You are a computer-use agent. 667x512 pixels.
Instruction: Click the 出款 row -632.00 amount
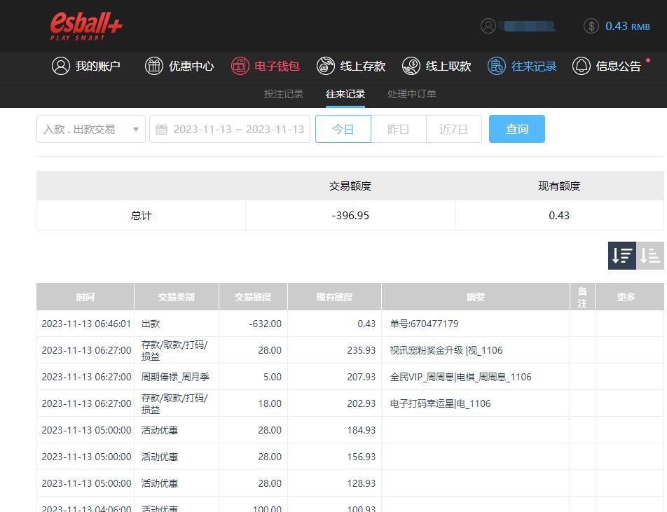[x=265, y=324]
